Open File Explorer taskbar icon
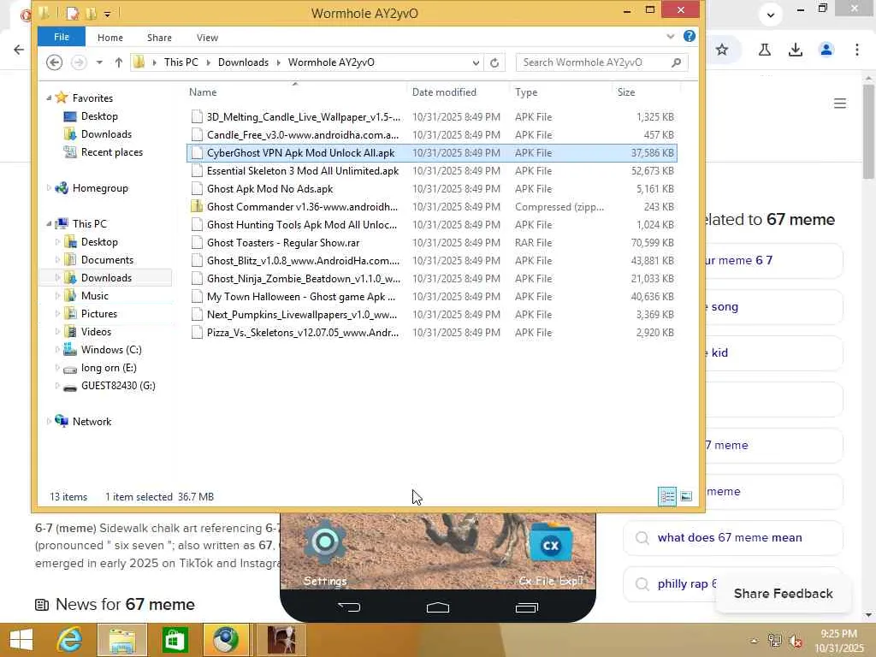Image resolution: width=876 pixels, height=657 pixels. 122,640
